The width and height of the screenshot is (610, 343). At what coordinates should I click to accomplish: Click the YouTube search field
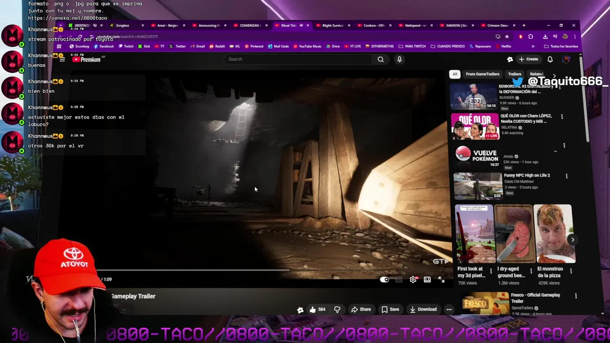coord(298,59)
